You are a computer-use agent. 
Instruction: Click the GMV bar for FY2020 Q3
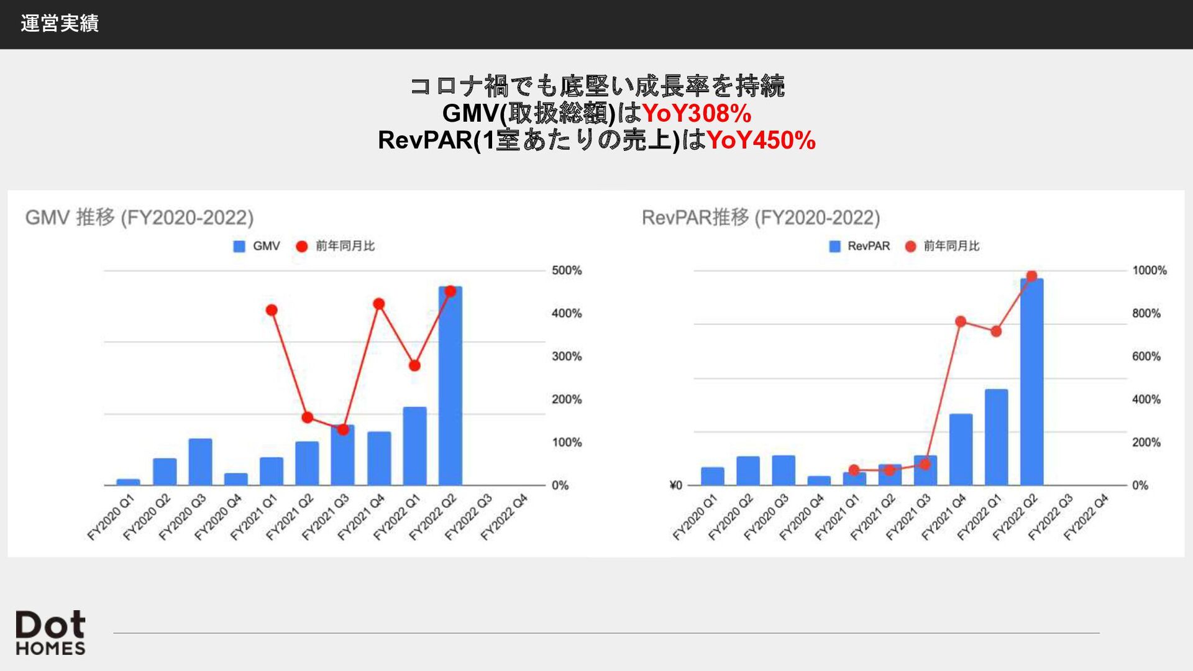pyautogui.click(x=200, y=462)
